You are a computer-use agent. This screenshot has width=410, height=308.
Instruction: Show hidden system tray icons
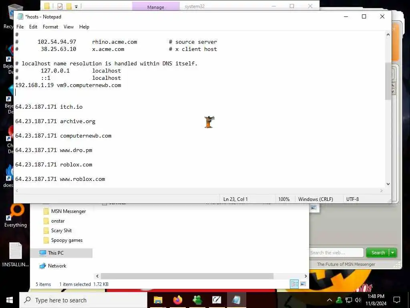tap(330, 300)
